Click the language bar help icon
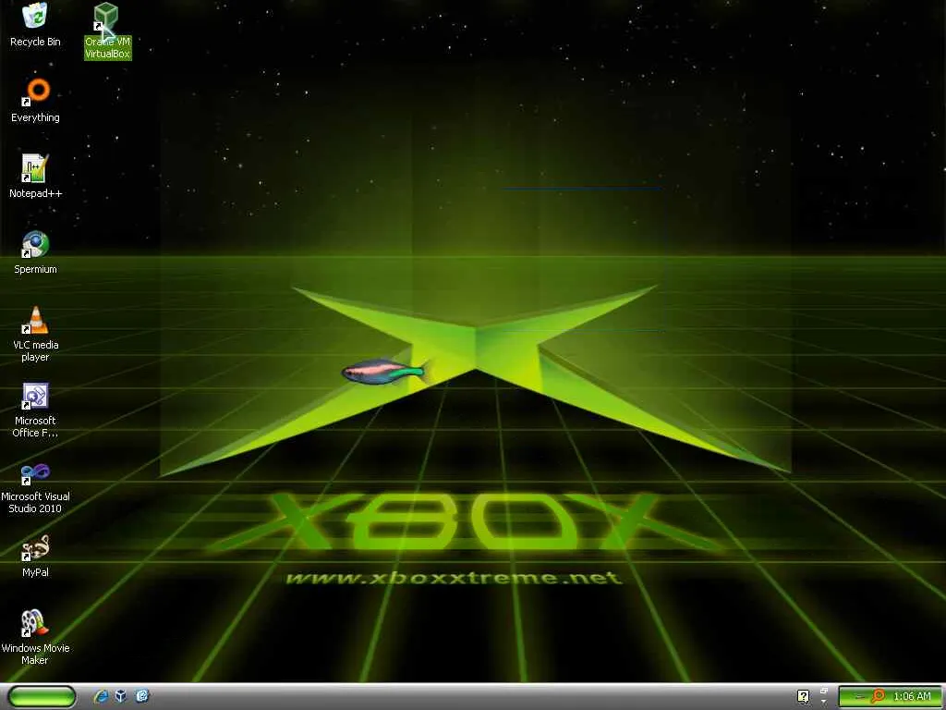Screen dimensions: 946x710 pyautogui.click(x=803, y=696)
